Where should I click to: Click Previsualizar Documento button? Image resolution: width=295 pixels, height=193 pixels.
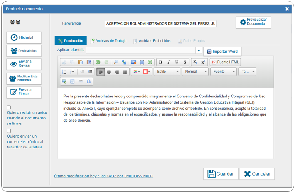(253, 22)
